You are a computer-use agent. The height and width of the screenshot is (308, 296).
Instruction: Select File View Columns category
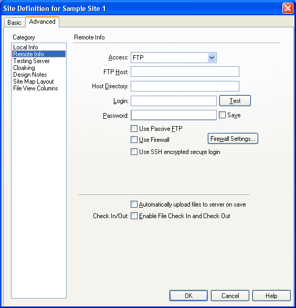pyautogui.click(x=36, y=88)
